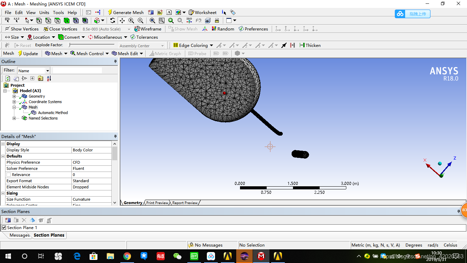Image resolution: width=467 pixels, height=263 pixels.
Task: Click the tag annotation icon
Action: (233, 12)
